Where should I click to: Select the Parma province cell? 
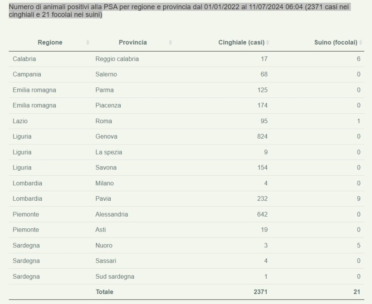[104, 90]
